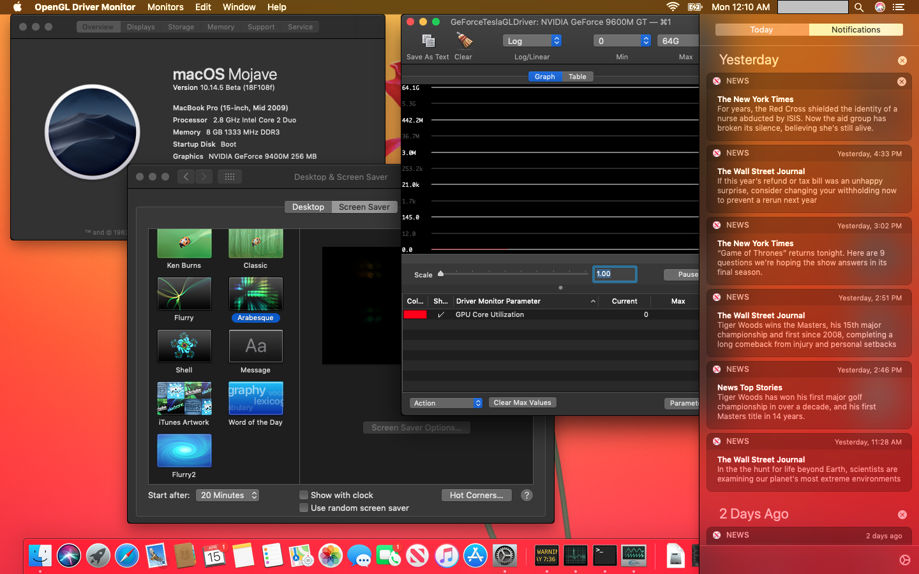Click the Storage tab in About This Mac
Image resolution: width=919 pixels, height=574 pixels.
pyautogui.click(x=181, y=27)
